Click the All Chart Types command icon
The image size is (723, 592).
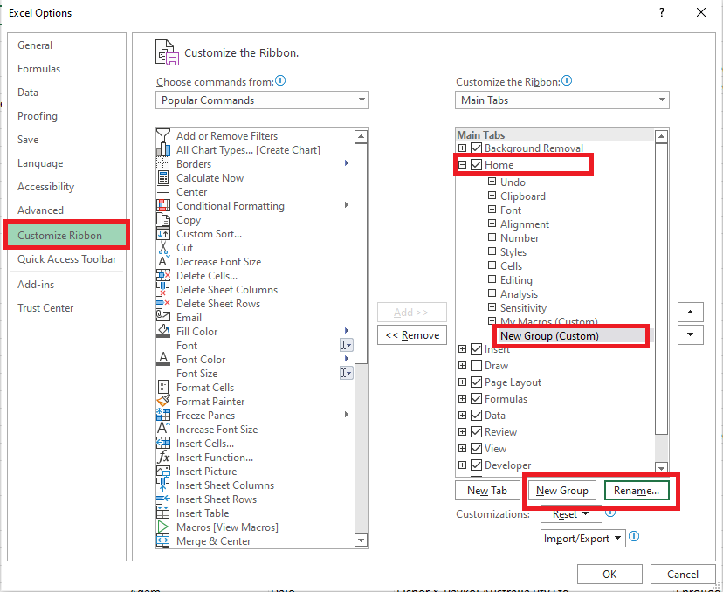tap(163, 150)
